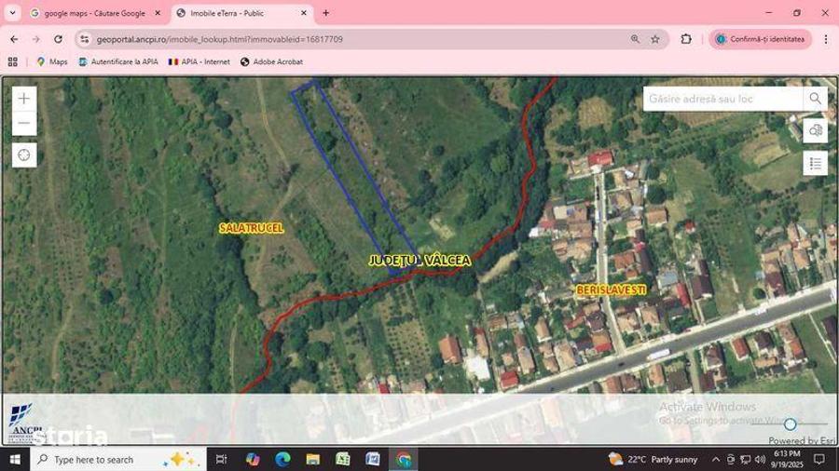Click the 'Confirmă-ți identitatea' profile button
The height and width of the screenshot is (471, 839).
pyautogui.click(x=761, y=39)
